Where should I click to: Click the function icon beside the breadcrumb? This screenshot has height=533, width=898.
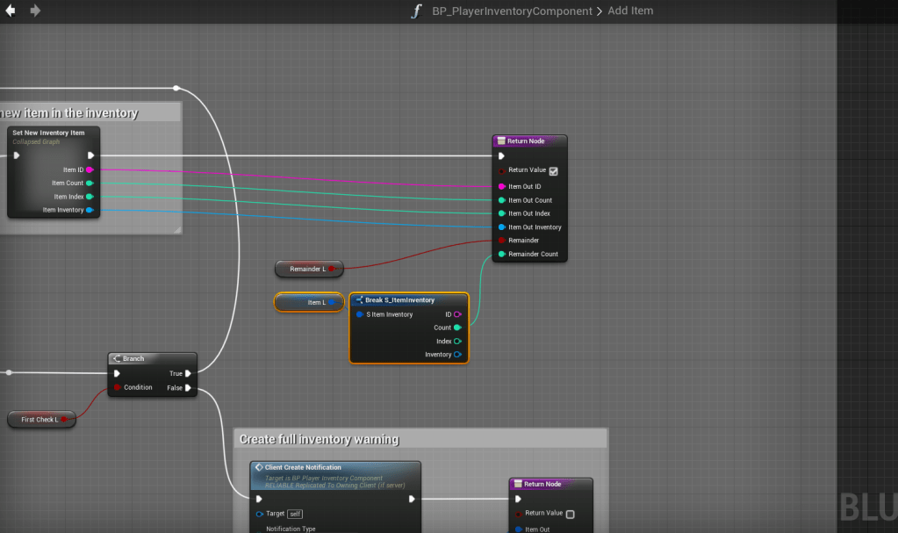click(x=417, y=11)
